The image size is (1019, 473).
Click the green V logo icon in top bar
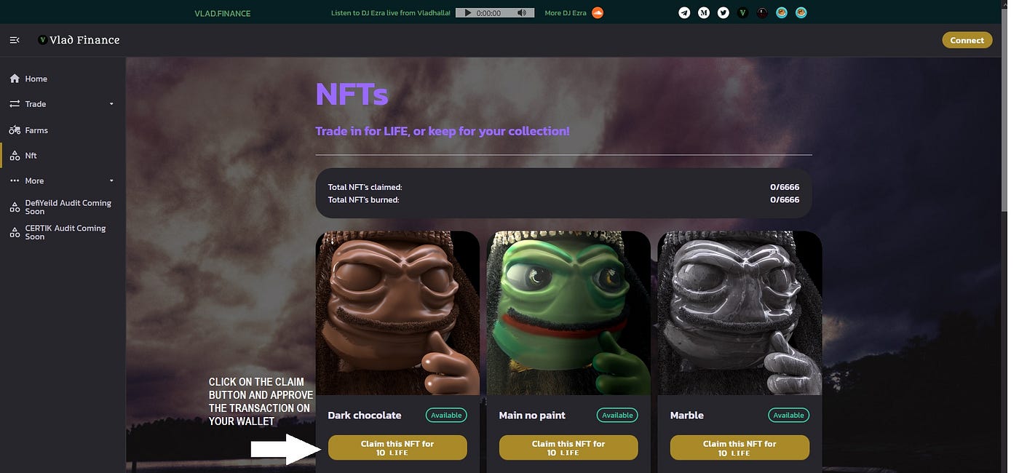coord(743,12)
